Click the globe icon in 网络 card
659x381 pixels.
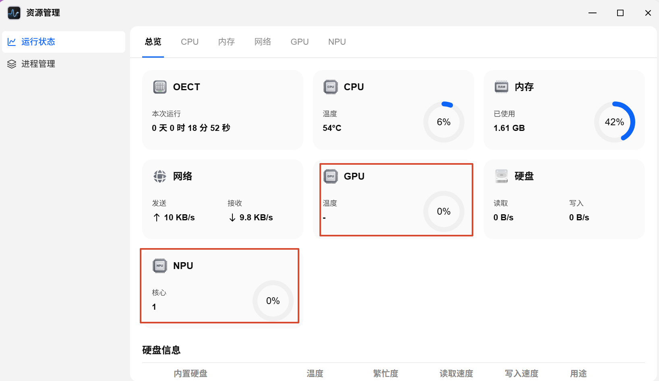[x=160, y=176]
